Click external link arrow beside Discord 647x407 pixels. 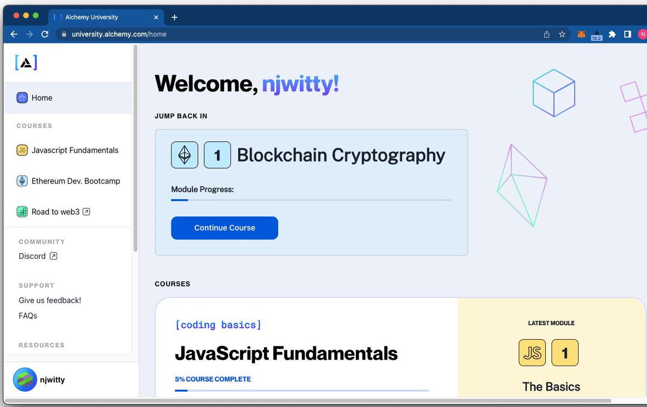coord(53,256)
